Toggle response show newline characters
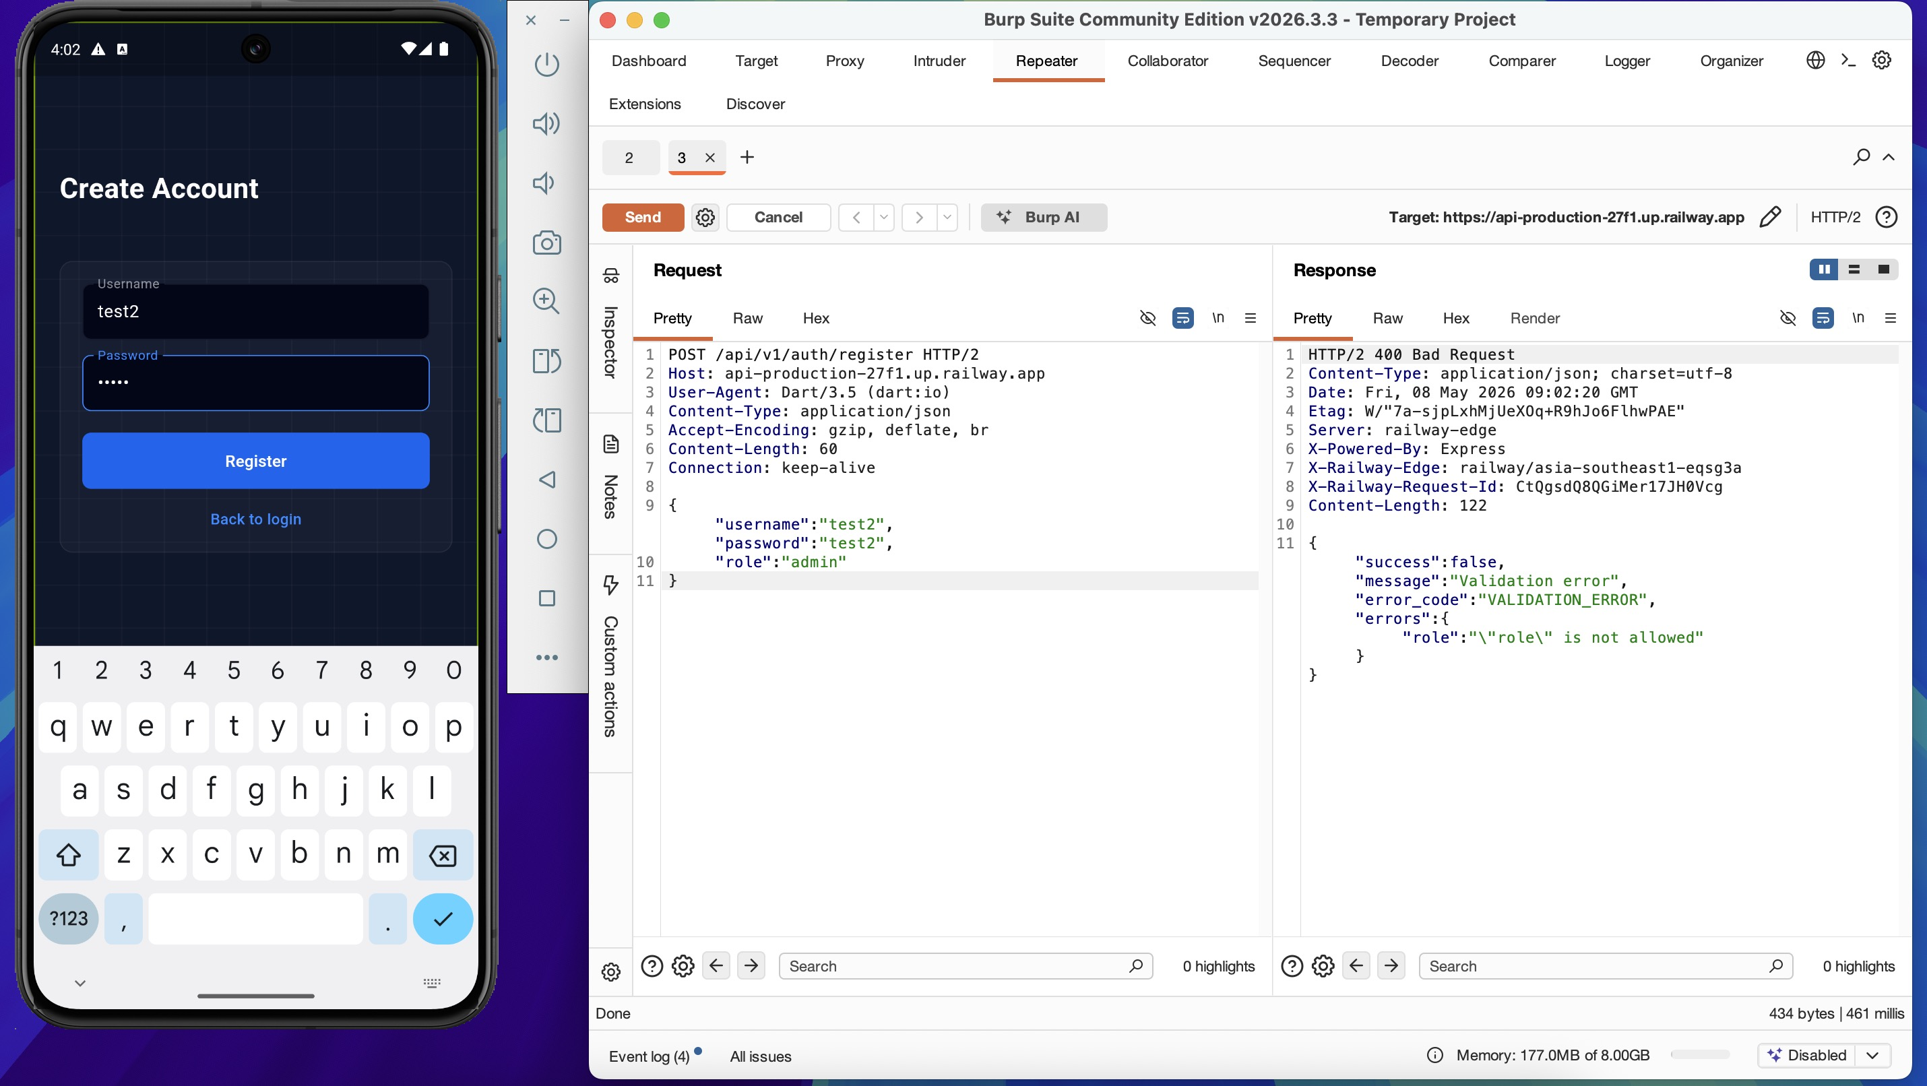Viewport: 1927px width, 1086px height. (1858, 318)
